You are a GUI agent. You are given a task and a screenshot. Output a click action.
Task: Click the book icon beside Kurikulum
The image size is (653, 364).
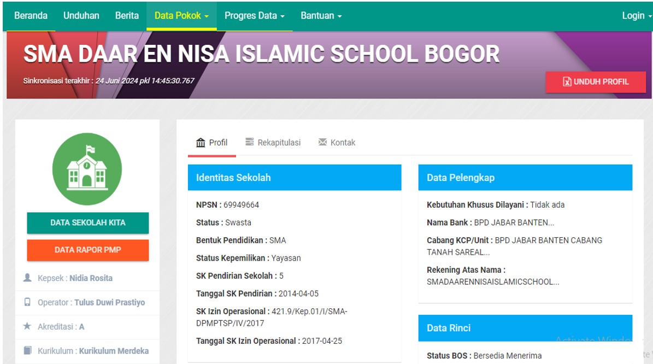[27, 350]
